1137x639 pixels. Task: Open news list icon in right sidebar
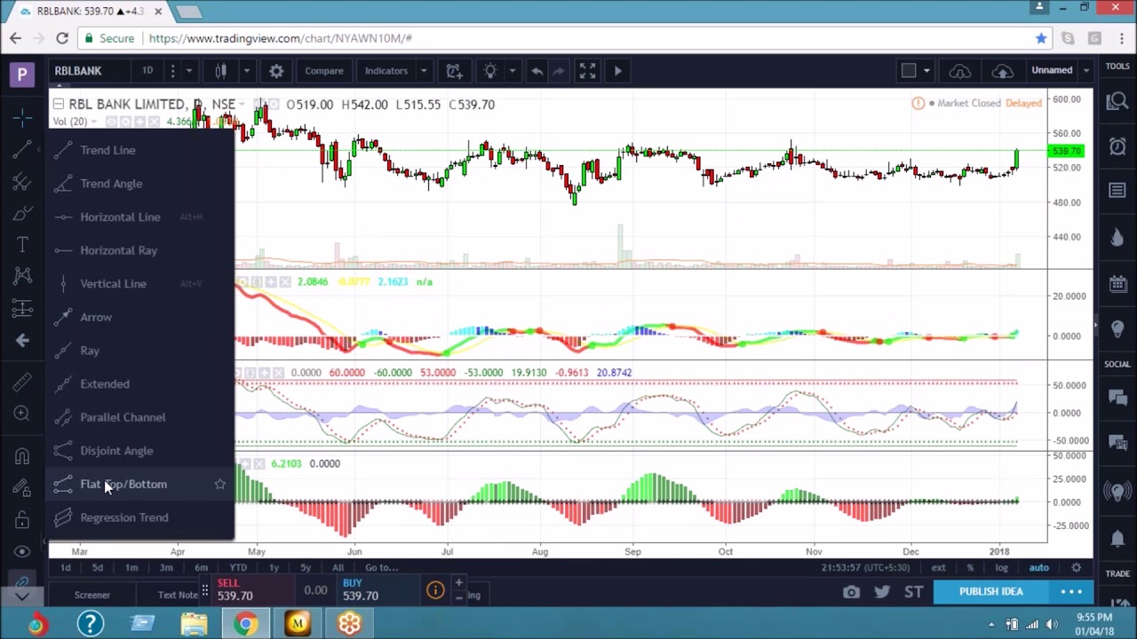tap(1117, 191)
